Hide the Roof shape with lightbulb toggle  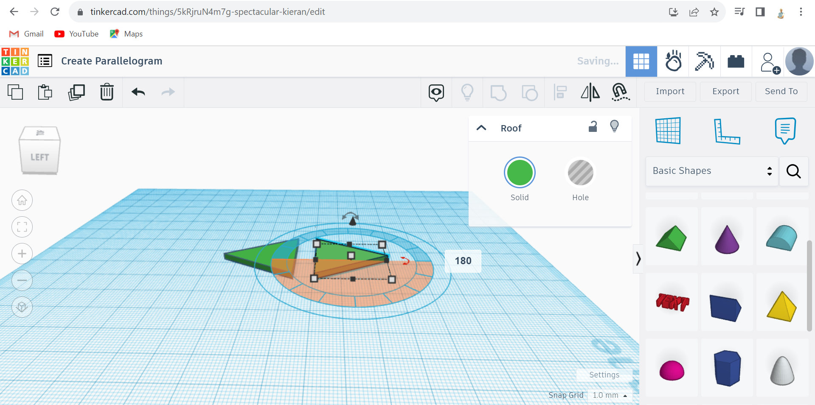pyautogui.click(x=615, y=126)
